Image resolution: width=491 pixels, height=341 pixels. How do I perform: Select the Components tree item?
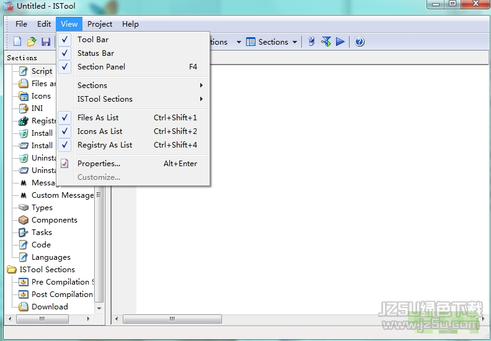tap(54, 220)
